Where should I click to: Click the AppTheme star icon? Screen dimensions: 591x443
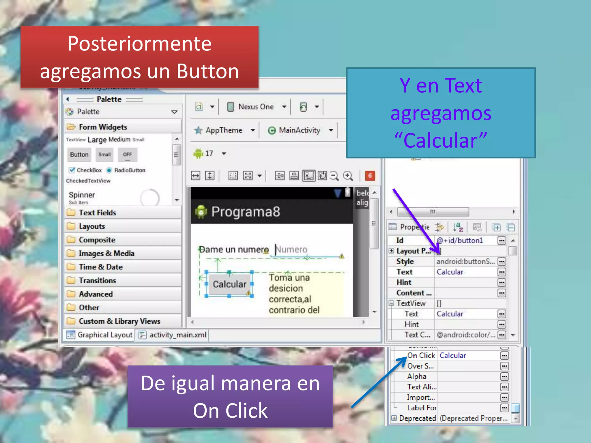coord(198,130)
